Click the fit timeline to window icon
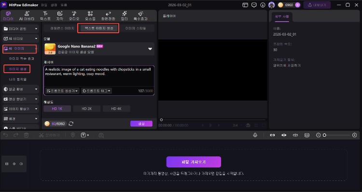The height and width of the screenshot is (192, 362). pos(307,135)
